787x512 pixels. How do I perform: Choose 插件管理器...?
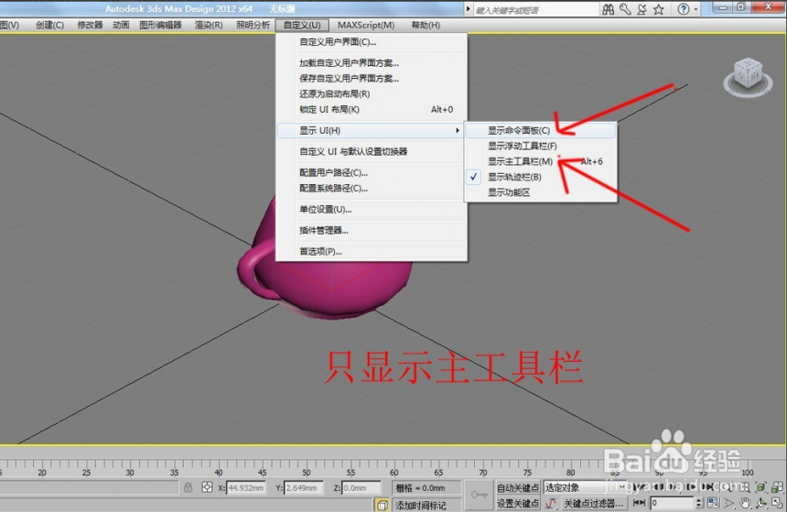coord(372,231)
